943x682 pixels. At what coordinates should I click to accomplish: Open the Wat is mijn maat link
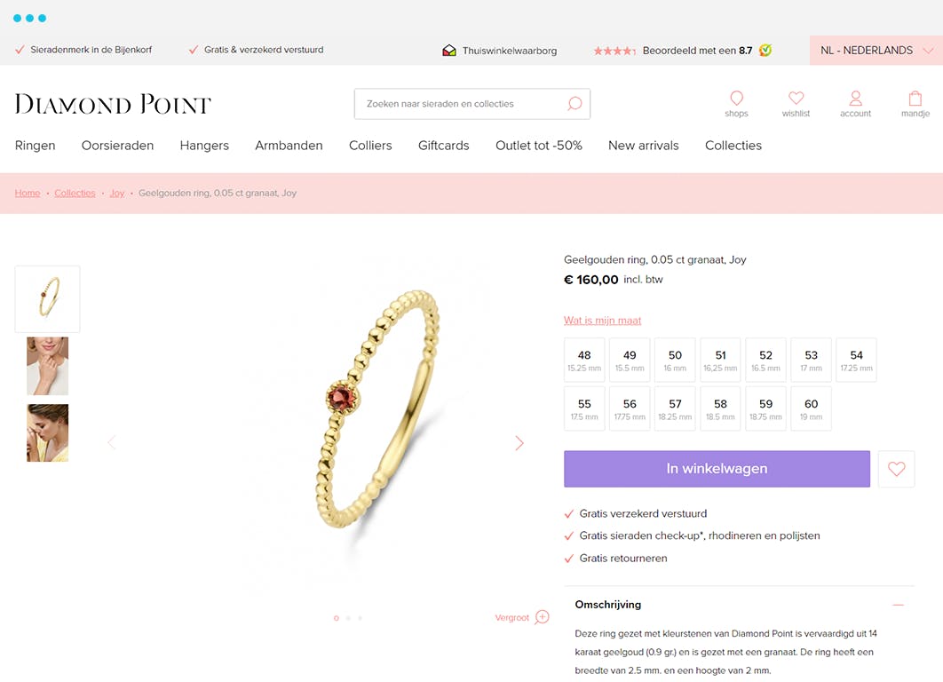[603, 321]
